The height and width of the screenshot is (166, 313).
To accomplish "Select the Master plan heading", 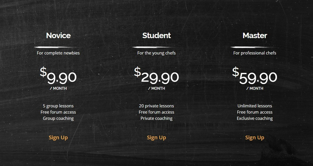I will [255, 36].
